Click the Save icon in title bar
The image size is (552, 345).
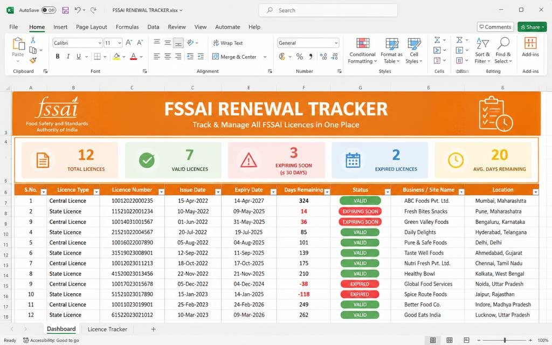(65, 10)
